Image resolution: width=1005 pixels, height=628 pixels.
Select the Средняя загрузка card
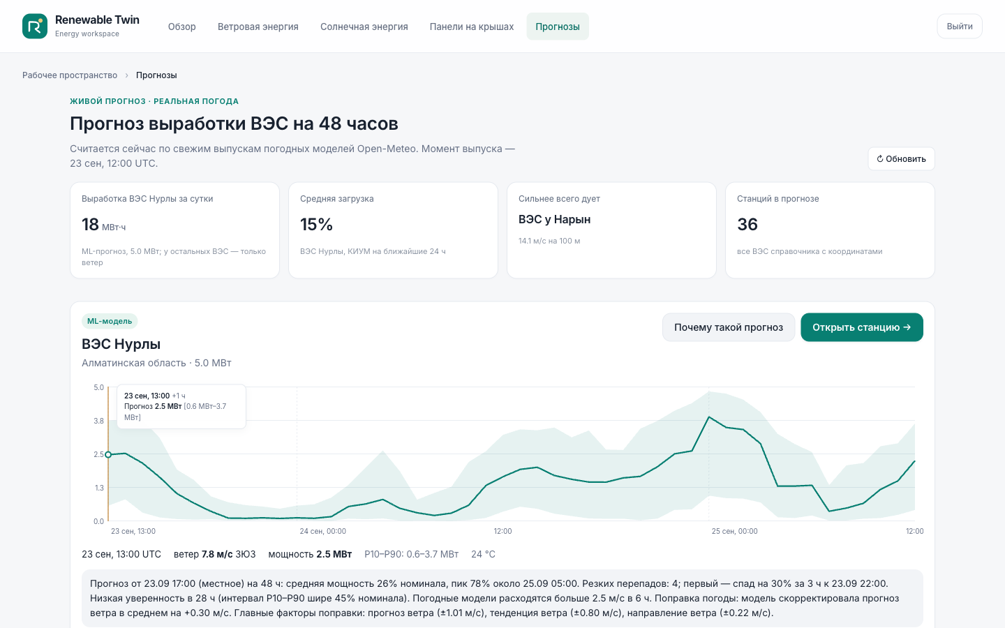[393, 230]
